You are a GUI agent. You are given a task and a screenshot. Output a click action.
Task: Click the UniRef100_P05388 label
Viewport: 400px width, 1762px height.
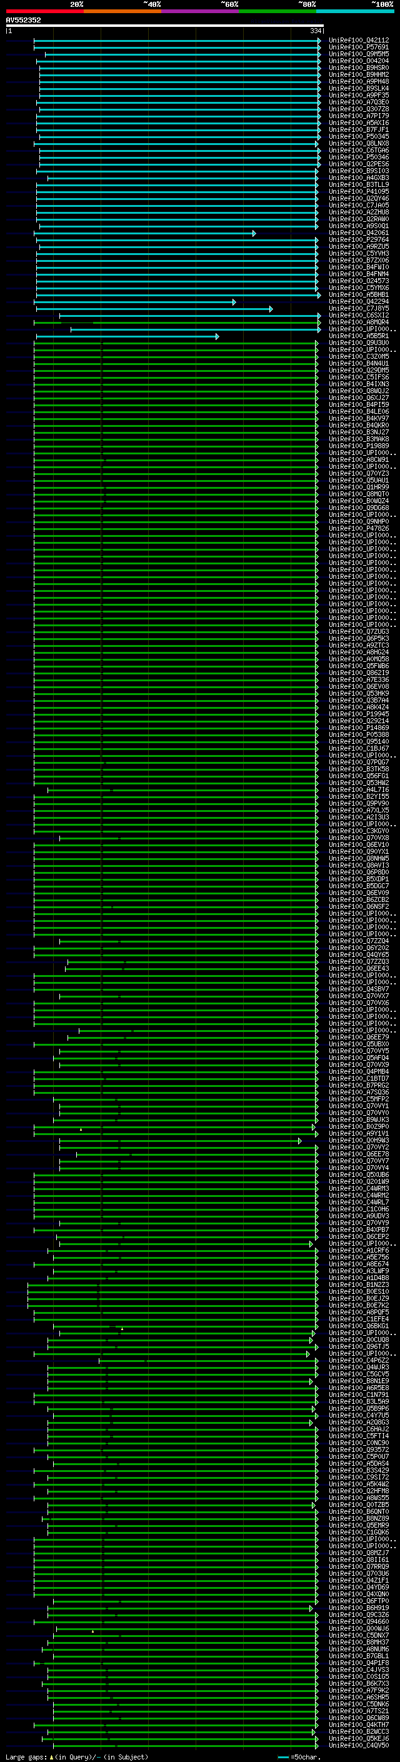point(358,734)
